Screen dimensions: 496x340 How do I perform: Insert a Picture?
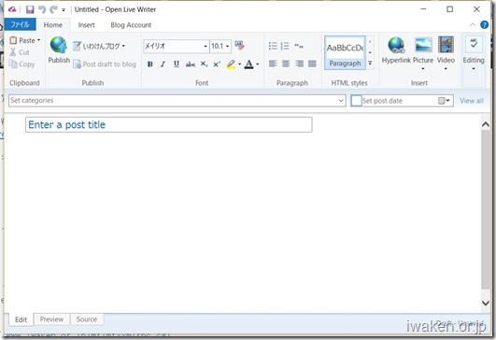[x=423, y=52]
